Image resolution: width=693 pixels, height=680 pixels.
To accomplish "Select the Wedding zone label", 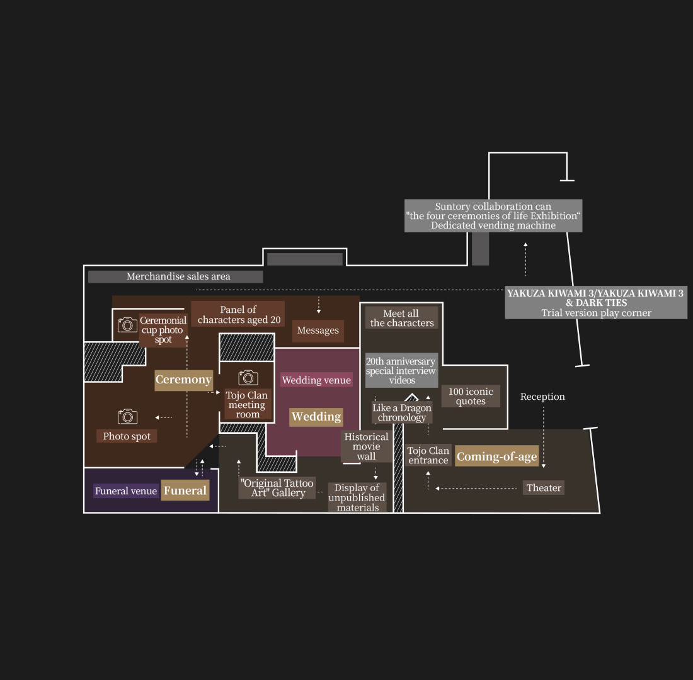I will (316, 417).
